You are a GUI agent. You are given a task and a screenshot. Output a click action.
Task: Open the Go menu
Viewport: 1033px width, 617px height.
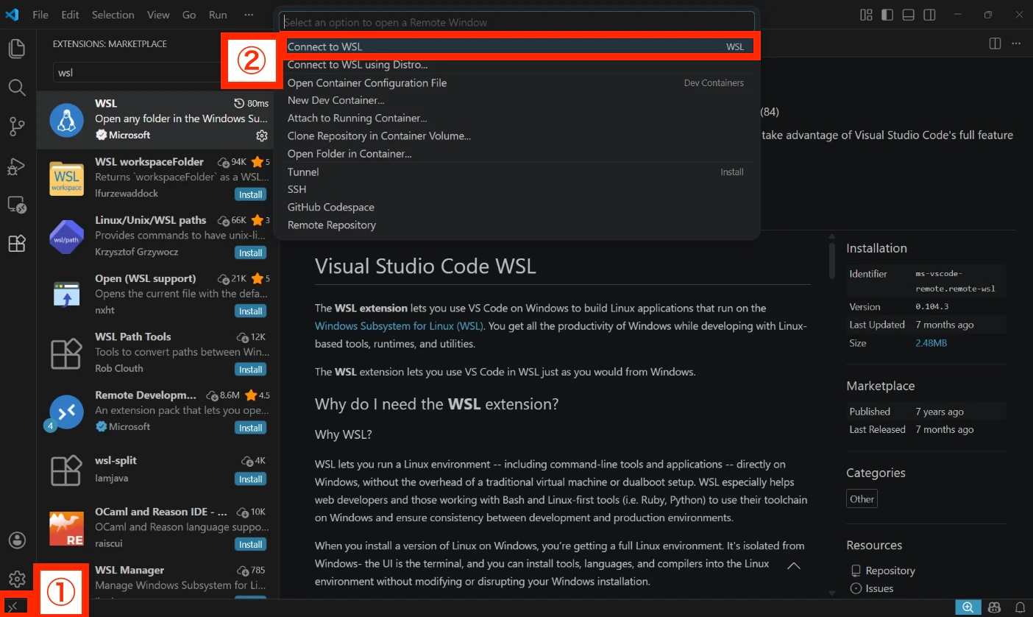tap(189, 15)
